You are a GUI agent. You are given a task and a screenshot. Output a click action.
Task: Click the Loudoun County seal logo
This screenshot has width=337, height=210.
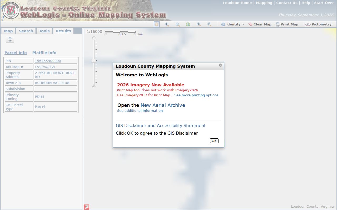click(11, 11)
